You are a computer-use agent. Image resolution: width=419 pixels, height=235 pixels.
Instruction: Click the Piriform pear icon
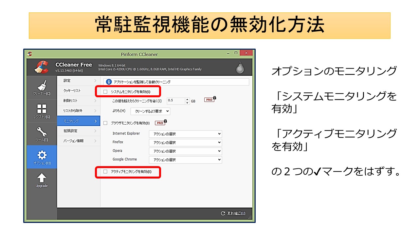(x=240, y=67)
